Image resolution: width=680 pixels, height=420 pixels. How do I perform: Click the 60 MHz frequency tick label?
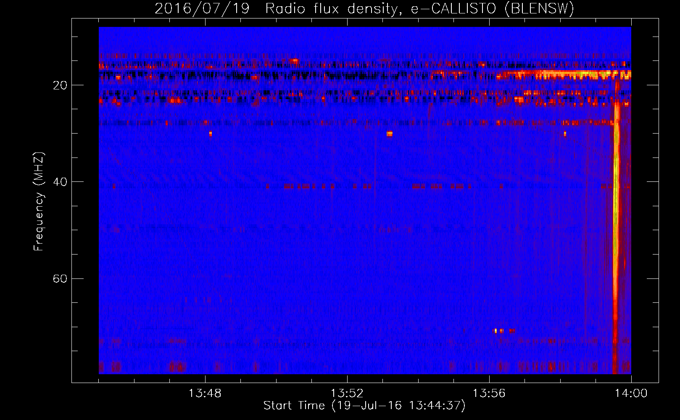(60, 278)
